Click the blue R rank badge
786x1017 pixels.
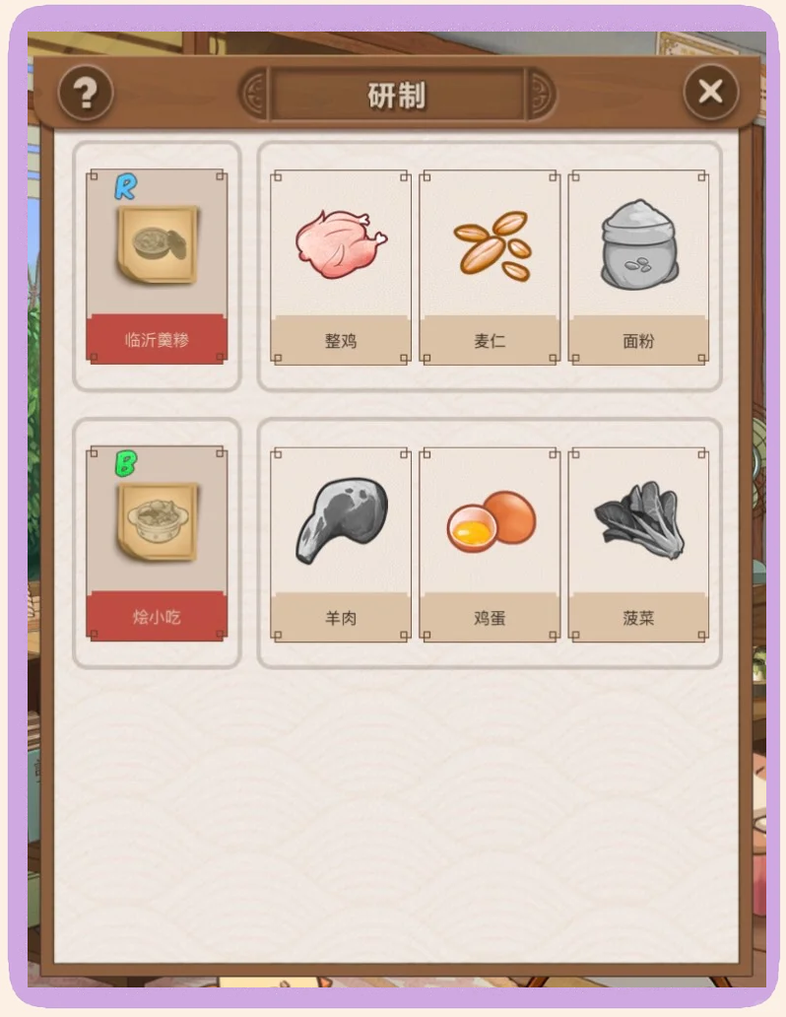[x=125, y=187]
